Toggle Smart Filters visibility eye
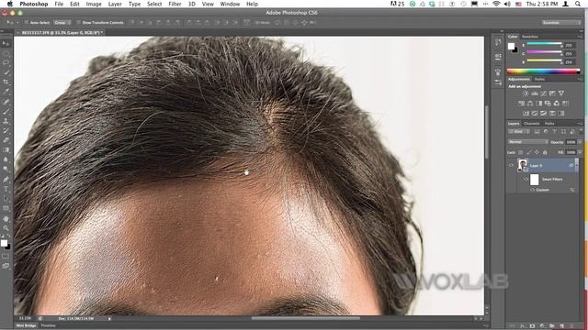 (526, 180)
